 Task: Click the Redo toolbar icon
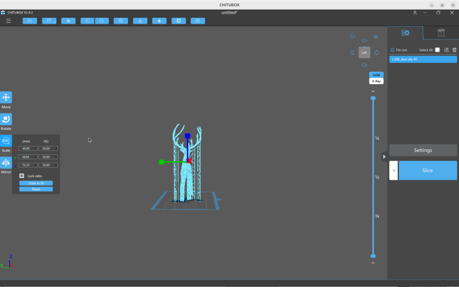click(x=102, y=21)
